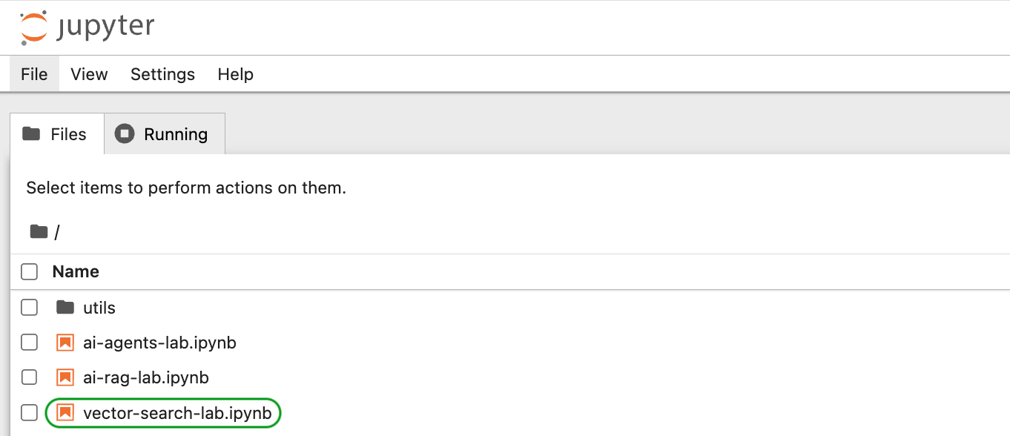Viewport: 1010px width, 436px height.
Task: Click the utils folder icon
Action: coord(65,307)
